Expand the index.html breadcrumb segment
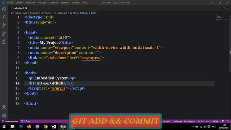The image size is (231, 130). click(x=61, y=13)
